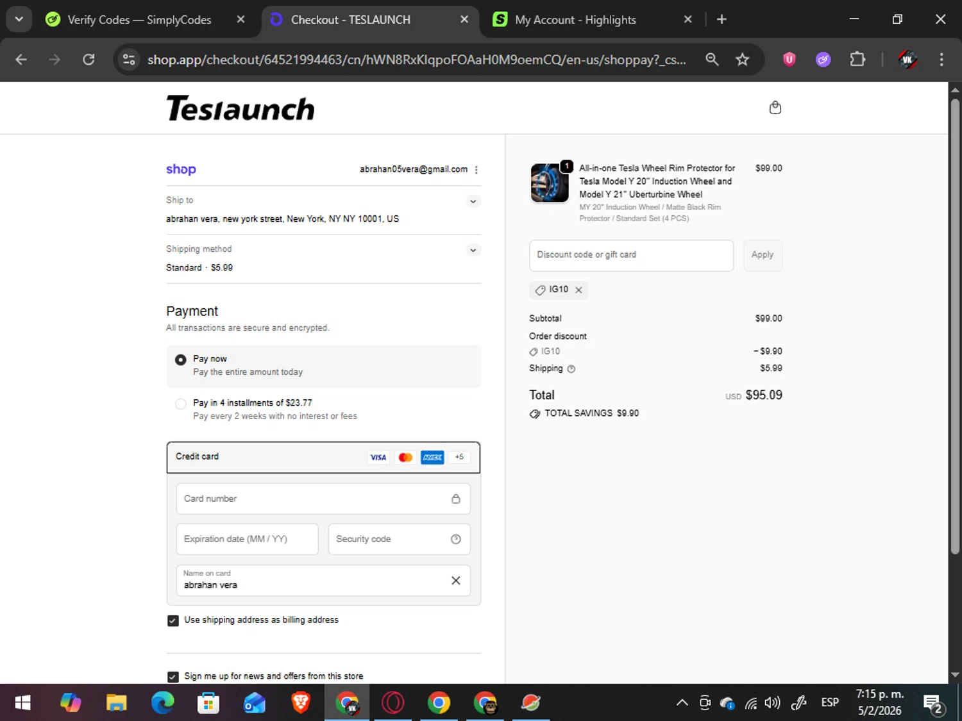Viewport: 962px width, 721px height.
Task: Click into the Card number field
Action: [323, 499]
